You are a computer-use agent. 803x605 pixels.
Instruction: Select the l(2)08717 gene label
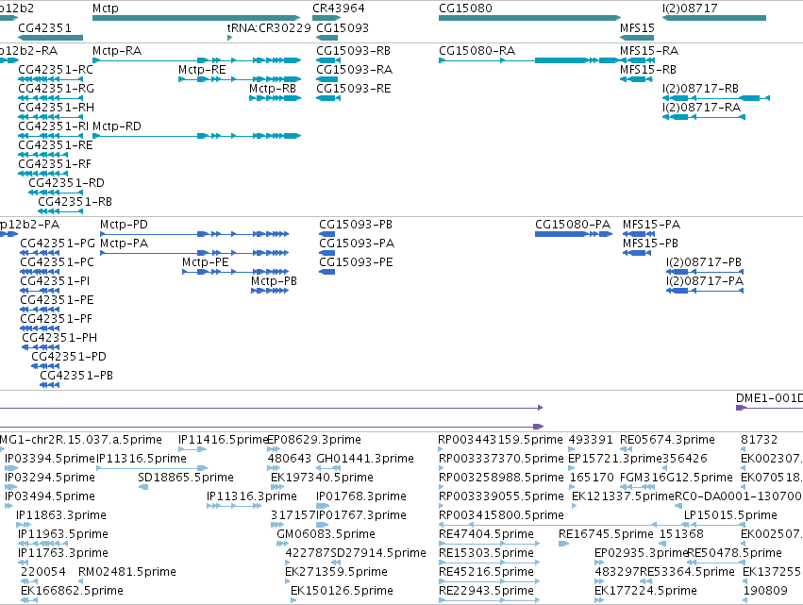(690, 8)
